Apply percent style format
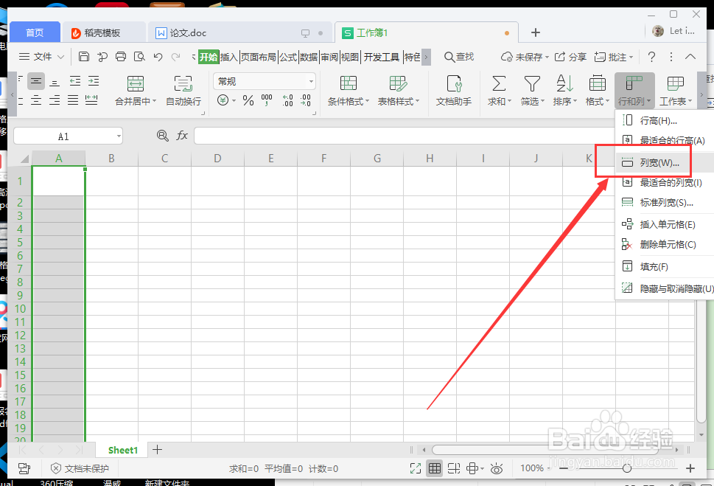This screenshot has width=714, height=486. [248, 100]
